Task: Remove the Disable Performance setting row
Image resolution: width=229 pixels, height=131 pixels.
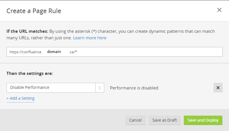Action: point(218,88)
